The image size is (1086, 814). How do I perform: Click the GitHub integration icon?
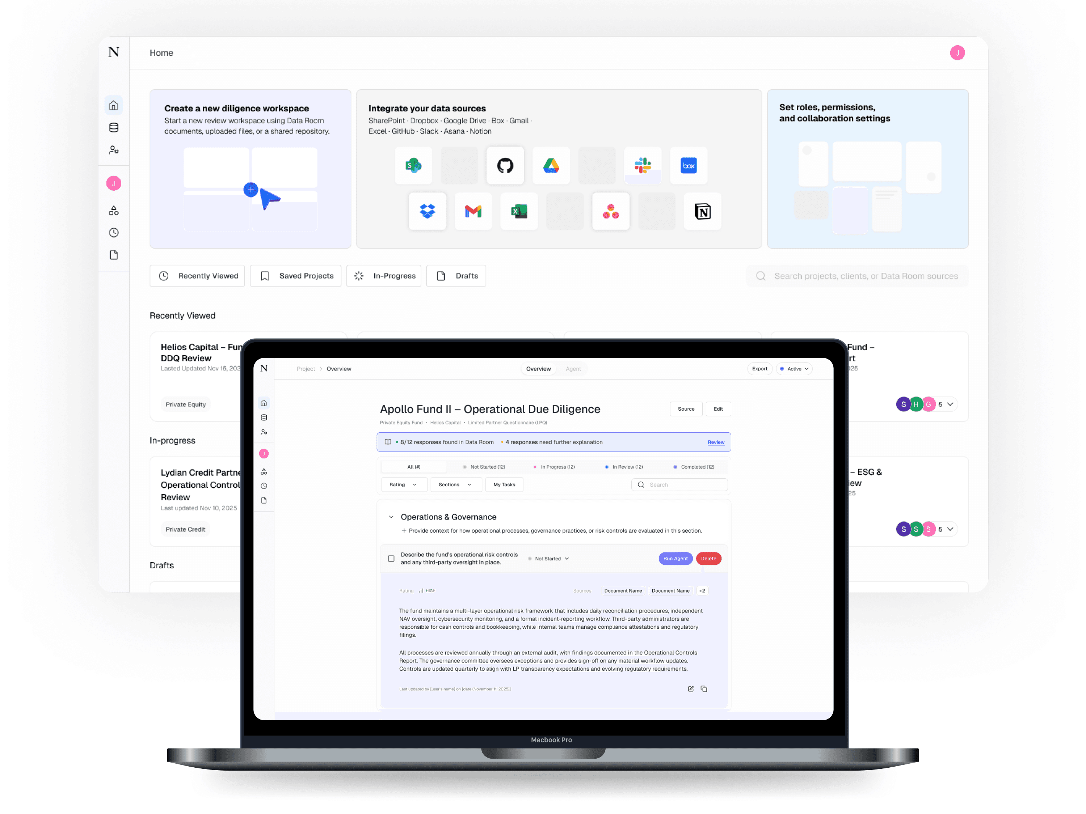point(505,165)
